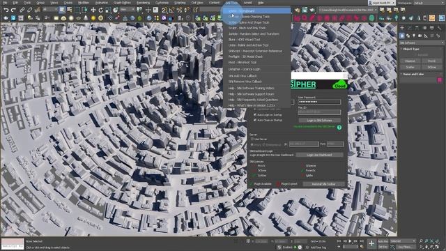Go to the animation end frame
The image size is (446, 251).
pos(362,241)
